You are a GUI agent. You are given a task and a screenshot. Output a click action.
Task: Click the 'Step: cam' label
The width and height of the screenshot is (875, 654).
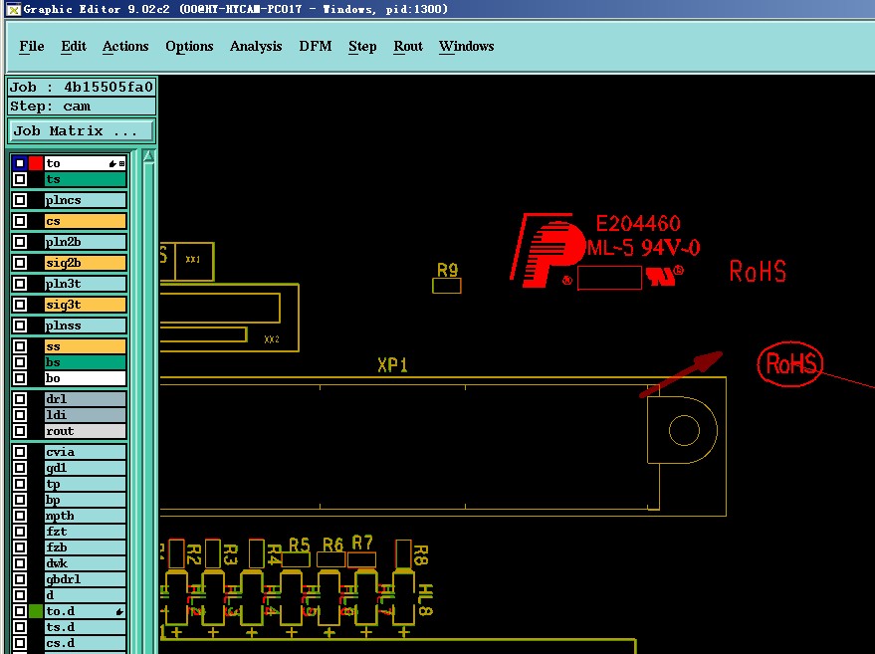pos(82,107)
